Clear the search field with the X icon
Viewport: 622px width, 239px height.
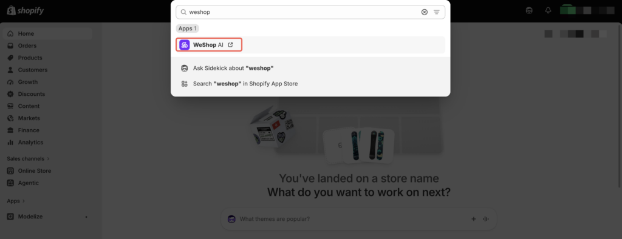[x=425, y=12]
